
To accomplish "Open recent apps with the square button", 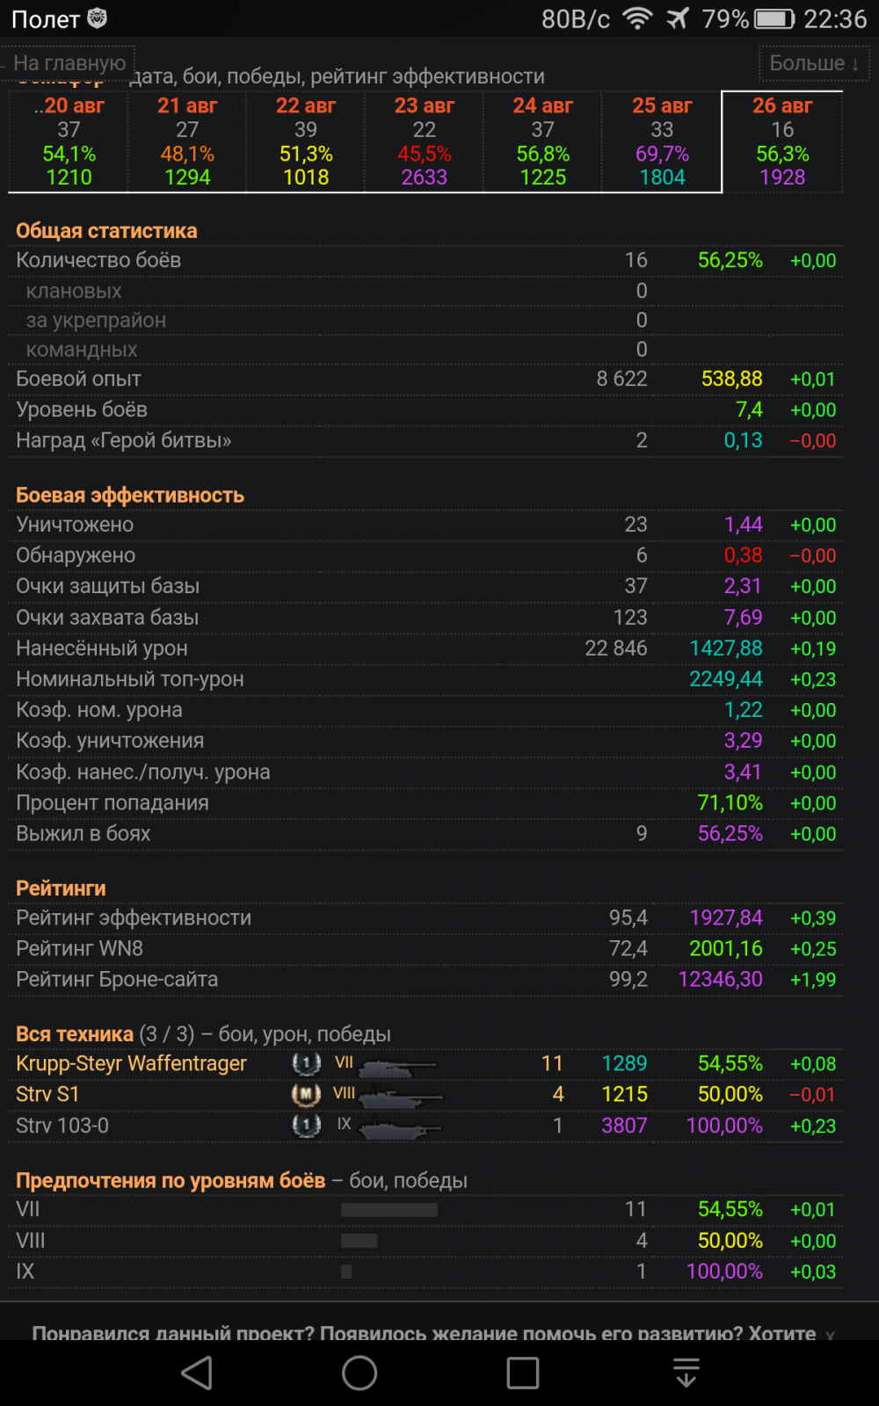I will pyautogui.click(x=523, y=1373).
